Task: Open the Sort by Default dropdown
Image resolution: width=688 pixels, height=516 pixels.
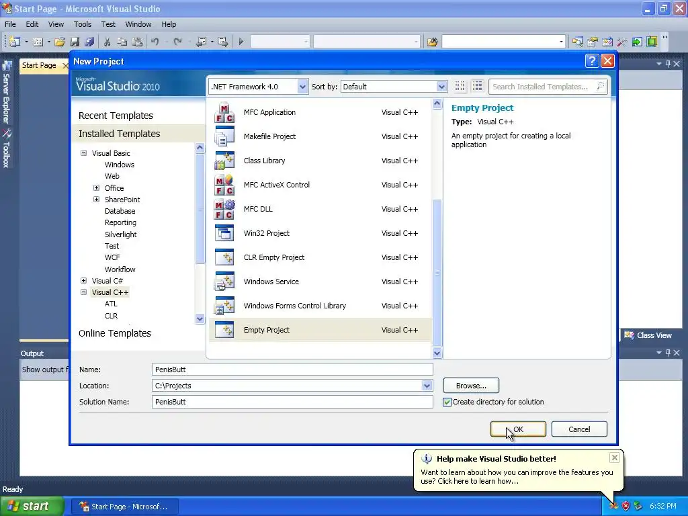Action: (x=441, y=87)
